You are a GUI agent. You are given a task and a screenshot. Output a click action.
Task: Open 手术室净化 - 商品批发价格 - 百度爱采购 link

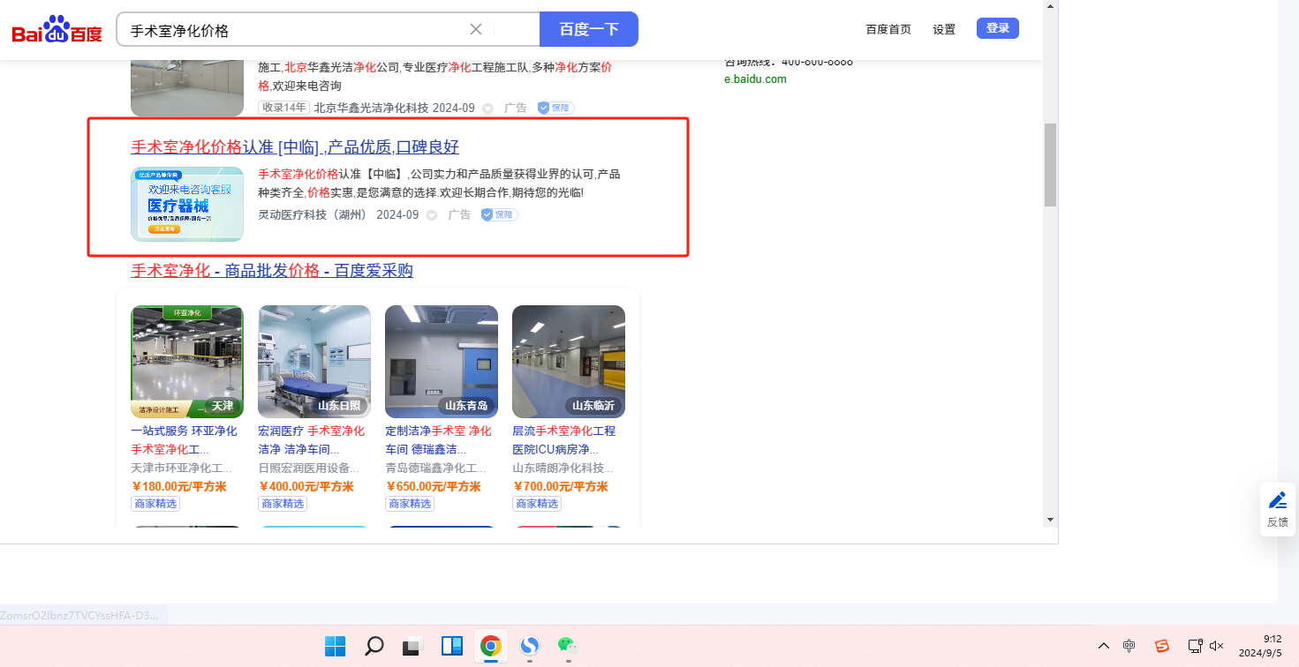point(272,270)
